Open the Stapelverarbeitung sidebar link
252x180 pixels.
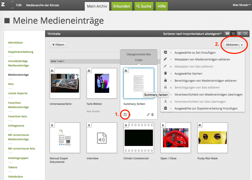tap(21, 52)
